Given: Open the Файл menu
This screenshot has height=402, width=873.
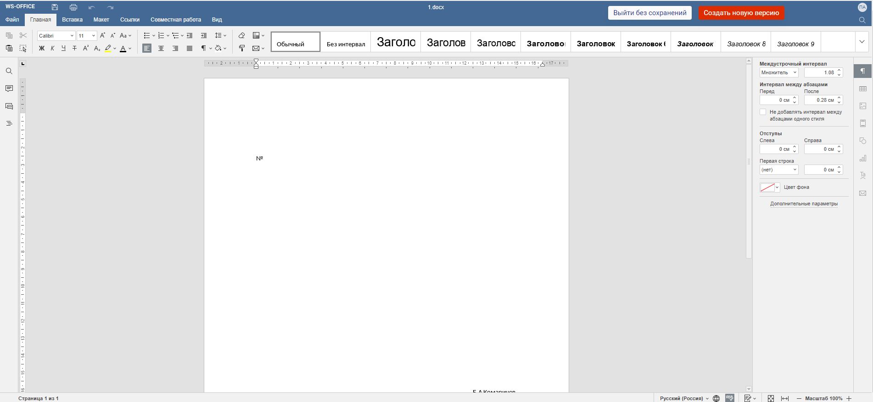Looking at the screenshot, I should point(12,20).
